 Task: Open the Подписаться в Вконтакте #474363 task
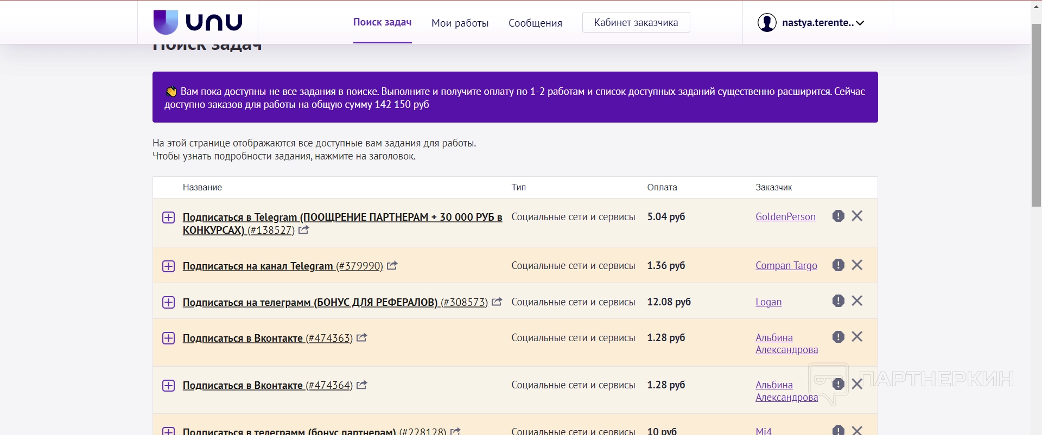point(243,338)
